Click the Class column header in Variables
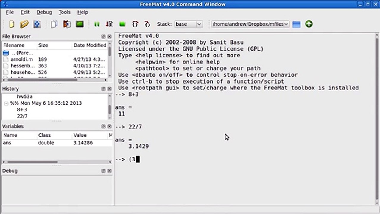Screen dimensions: 380x214 tap(54, 135)
